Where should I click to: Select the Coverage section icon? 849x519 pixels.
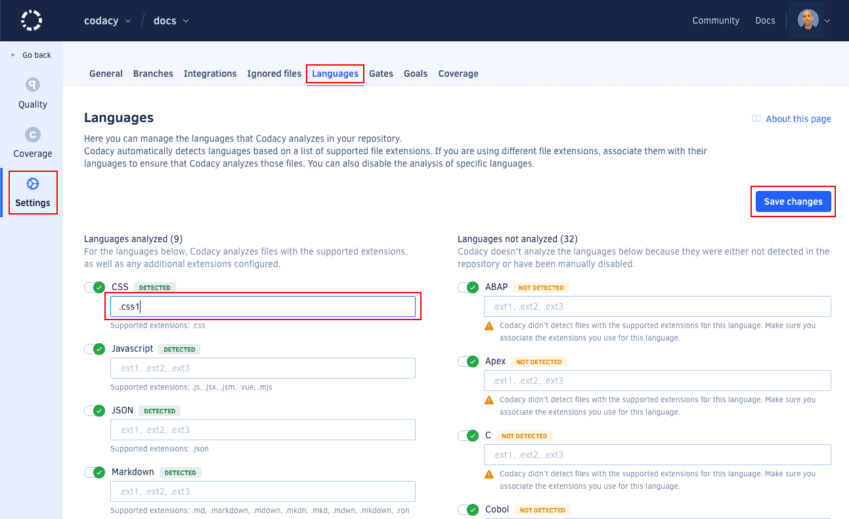tap(32, 135)
